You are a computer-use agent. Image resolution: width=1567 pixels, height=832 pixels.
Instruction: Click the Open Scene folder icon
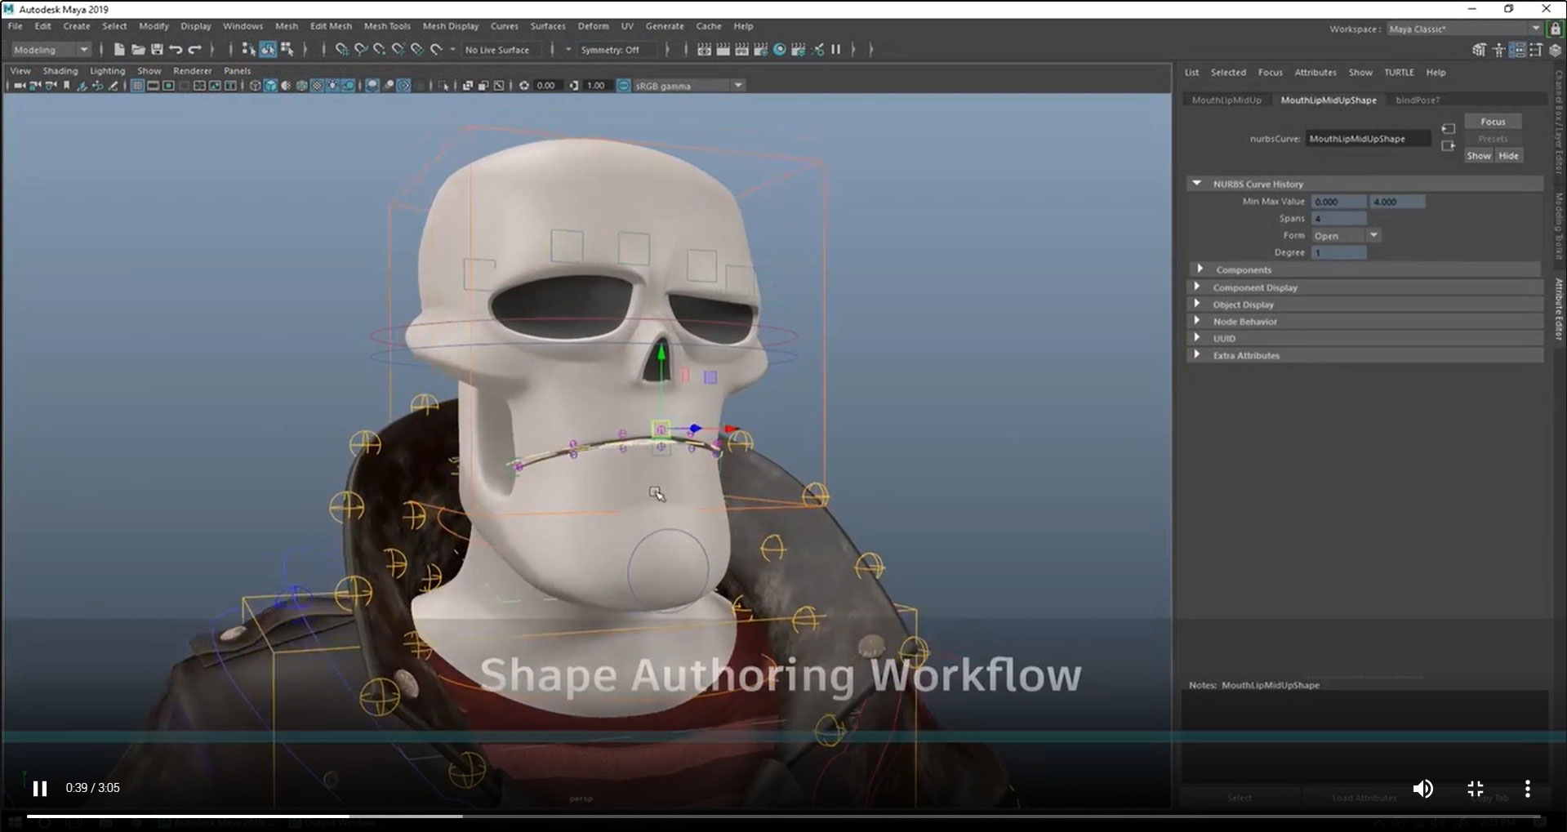(x=138, y=50)
